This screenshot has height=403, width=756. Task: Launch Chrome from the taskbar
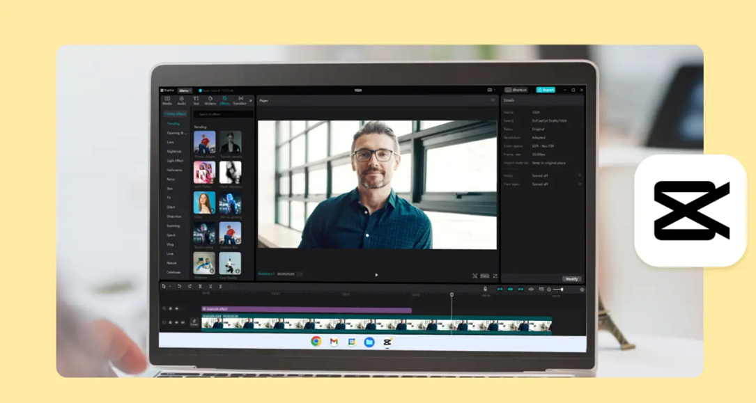coord(316,342)
